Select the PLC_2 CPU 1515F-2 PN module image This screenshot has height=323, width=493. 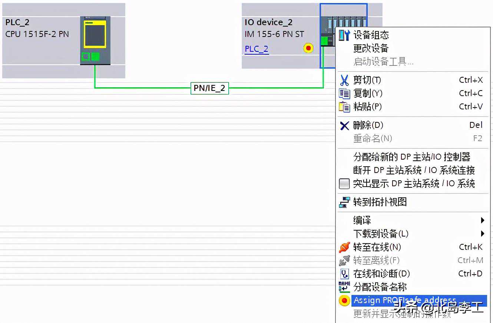click(95, 40)
